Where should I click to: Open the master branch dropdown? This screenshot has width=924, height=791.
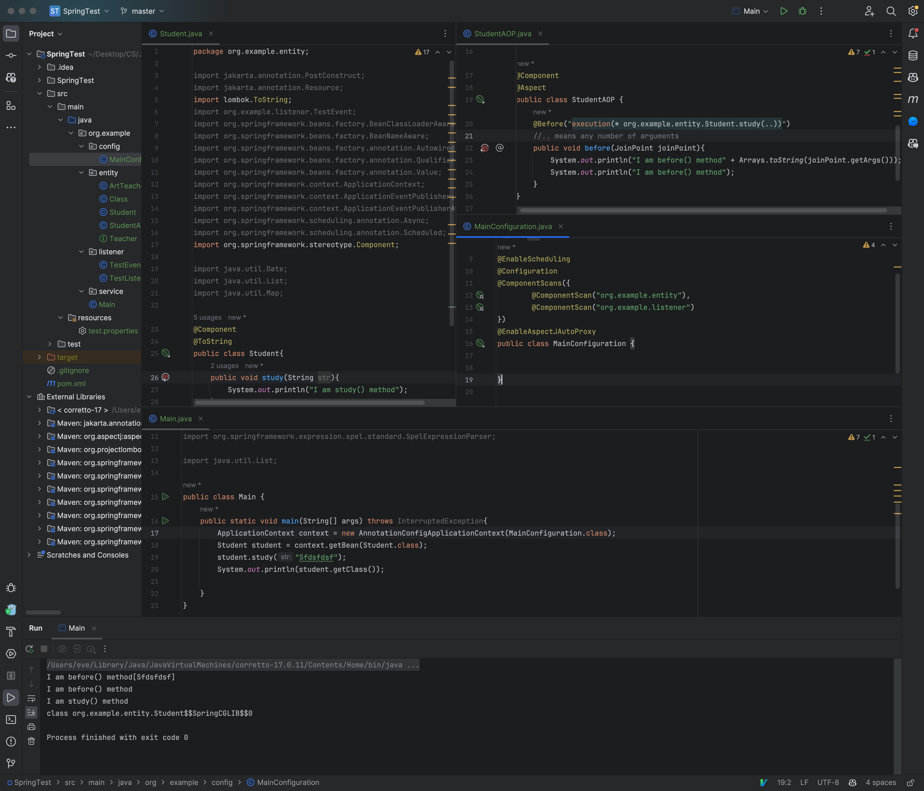click(x=143, y=11)
